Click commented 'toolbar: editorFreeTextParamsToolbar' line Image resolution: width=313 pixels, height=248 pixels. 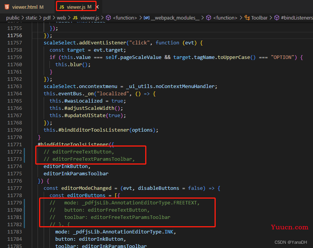point(110,217)
